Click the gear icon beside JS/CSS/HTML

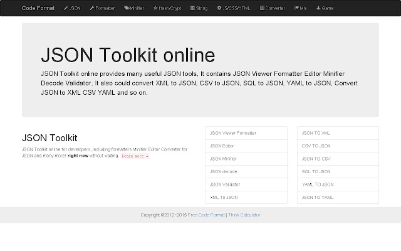219,9
